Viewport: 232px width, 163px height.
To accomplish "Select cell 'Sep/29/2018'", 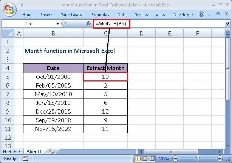I will [x=53, y=120].
